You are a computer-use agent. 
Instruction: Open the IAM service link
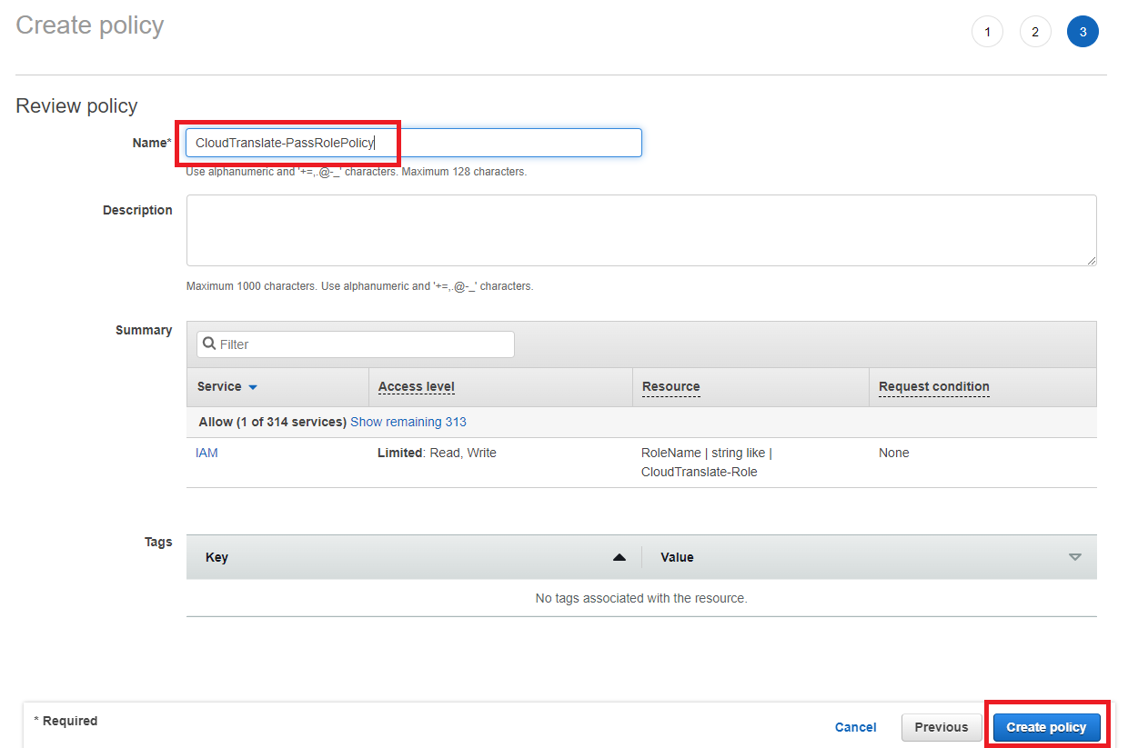[x=206, y=453]
